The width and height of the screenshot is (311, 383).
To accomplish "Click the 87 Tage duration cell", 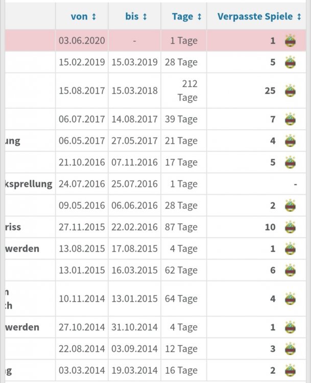I will click(181, 227).
